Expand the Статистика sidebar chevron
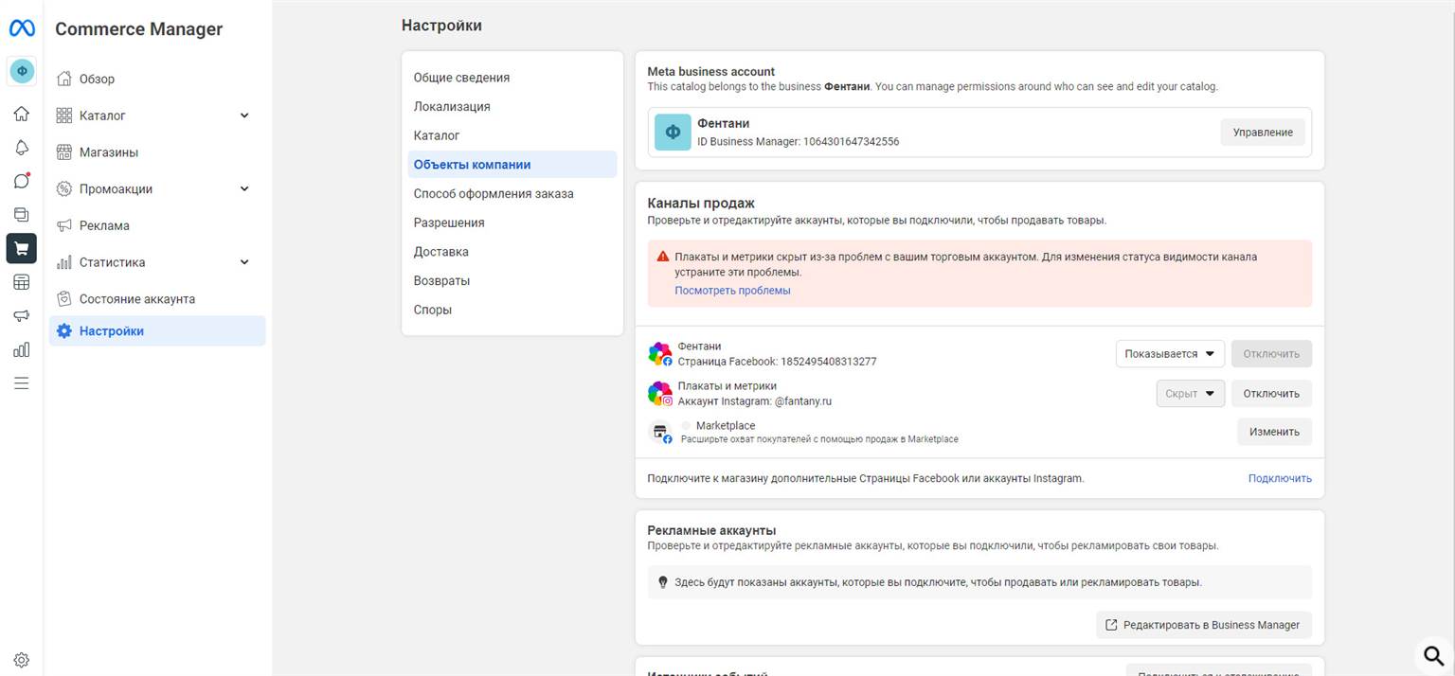1455x676 pixels. tap(244, 262)
